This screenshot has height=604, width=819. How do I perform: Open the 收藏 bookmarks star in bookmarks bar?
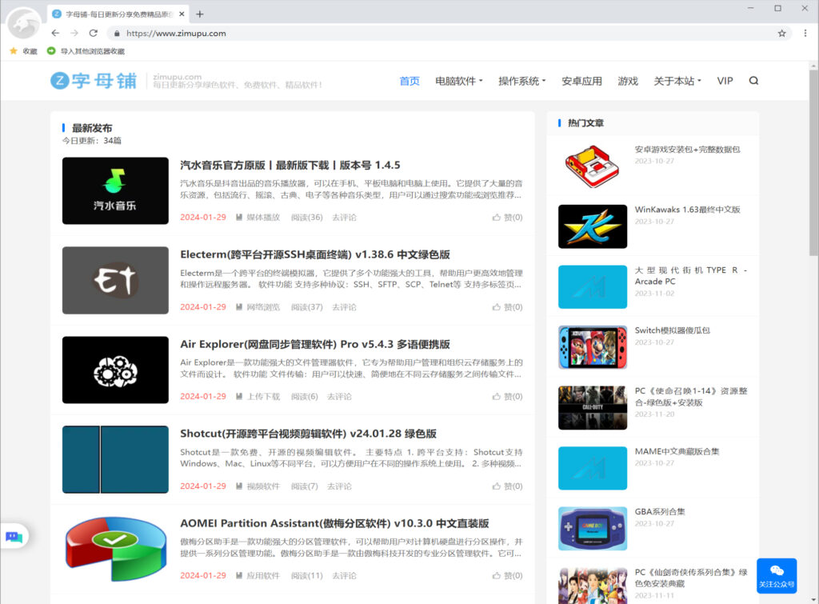tap(23, 51)
